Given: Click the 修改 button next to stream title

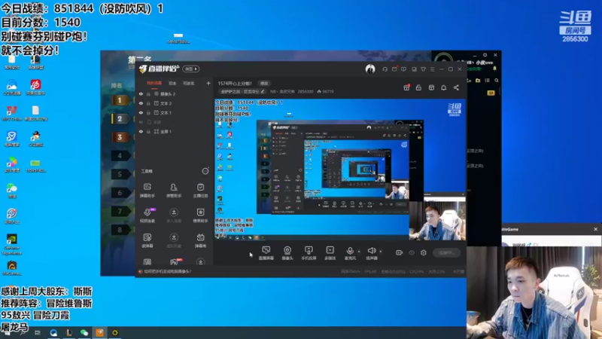Looking at the screenshot, I should pos(264,84).
